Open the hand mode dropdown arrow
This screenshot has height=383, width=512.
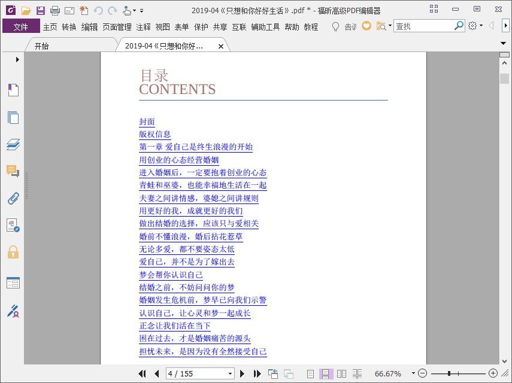click(134, 11)
